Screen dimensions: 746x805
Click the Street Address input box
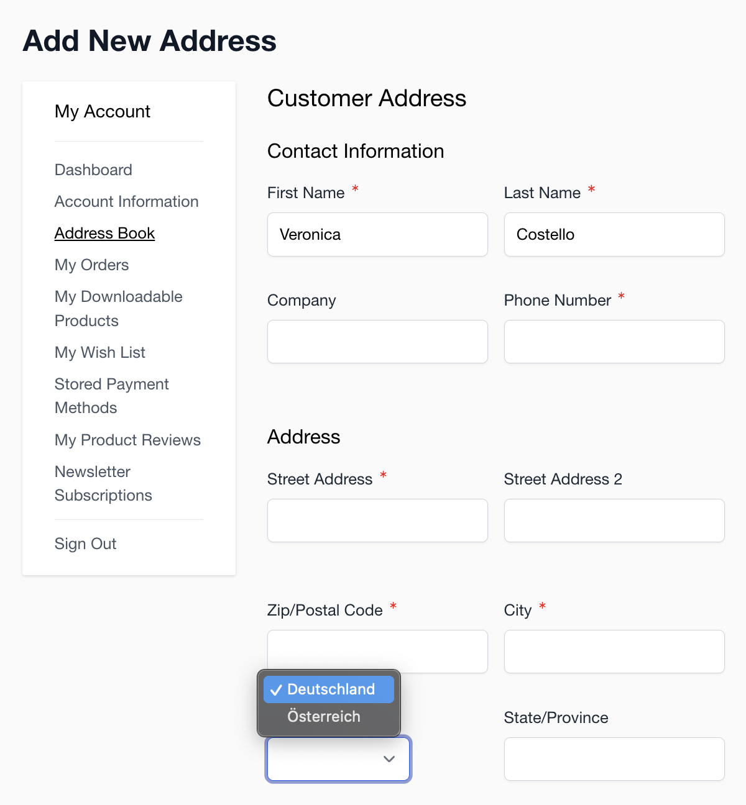click(377, 521)
